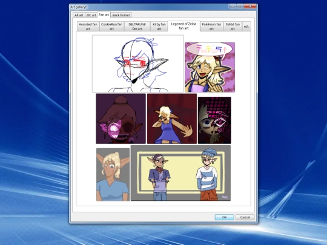
Task: Switch to the All art tab
Action: (79, 15)
